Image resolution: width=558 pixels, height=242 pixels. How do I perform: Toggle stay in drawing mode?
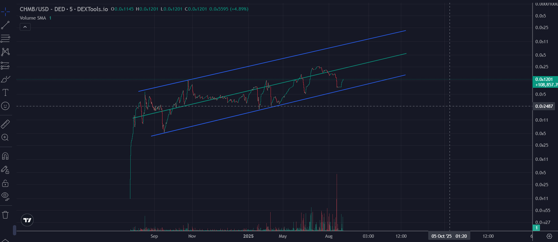tap(5, 169)
